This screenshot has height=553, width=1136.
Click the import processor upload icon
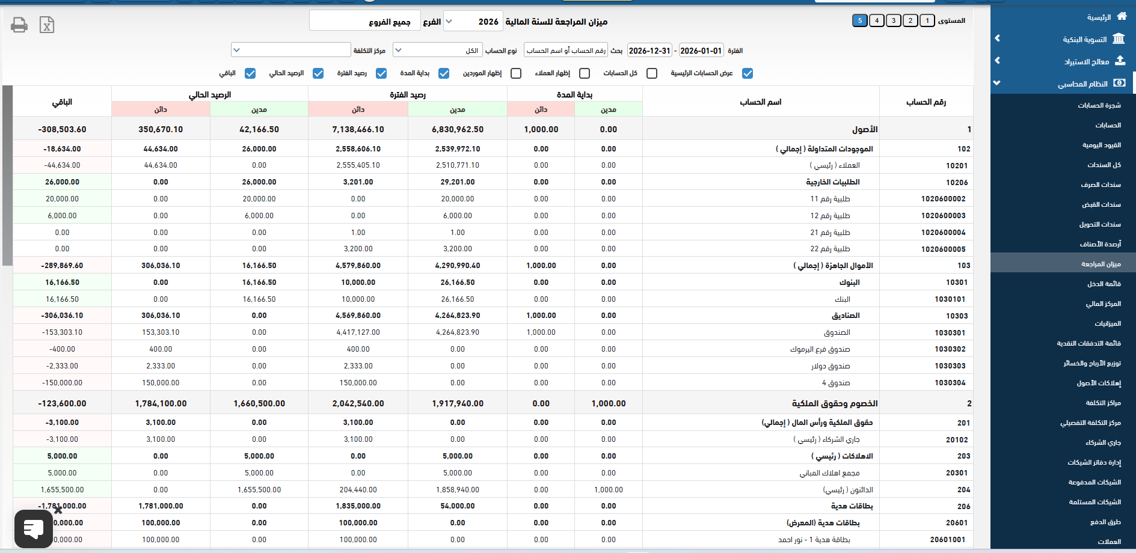pos(1120,61)
